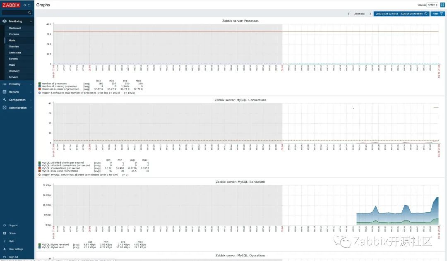Viewport: 447px width, 261px height.
Task: Collapse the sidebar with the double-arrow icon
Action: pos(25,5)
